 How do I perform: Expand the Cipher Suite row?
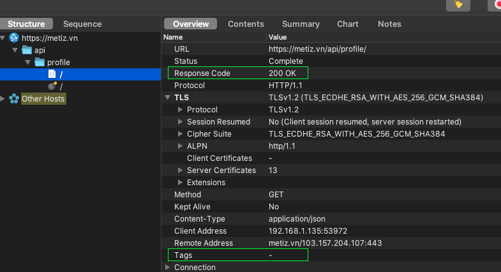[180, 134]
